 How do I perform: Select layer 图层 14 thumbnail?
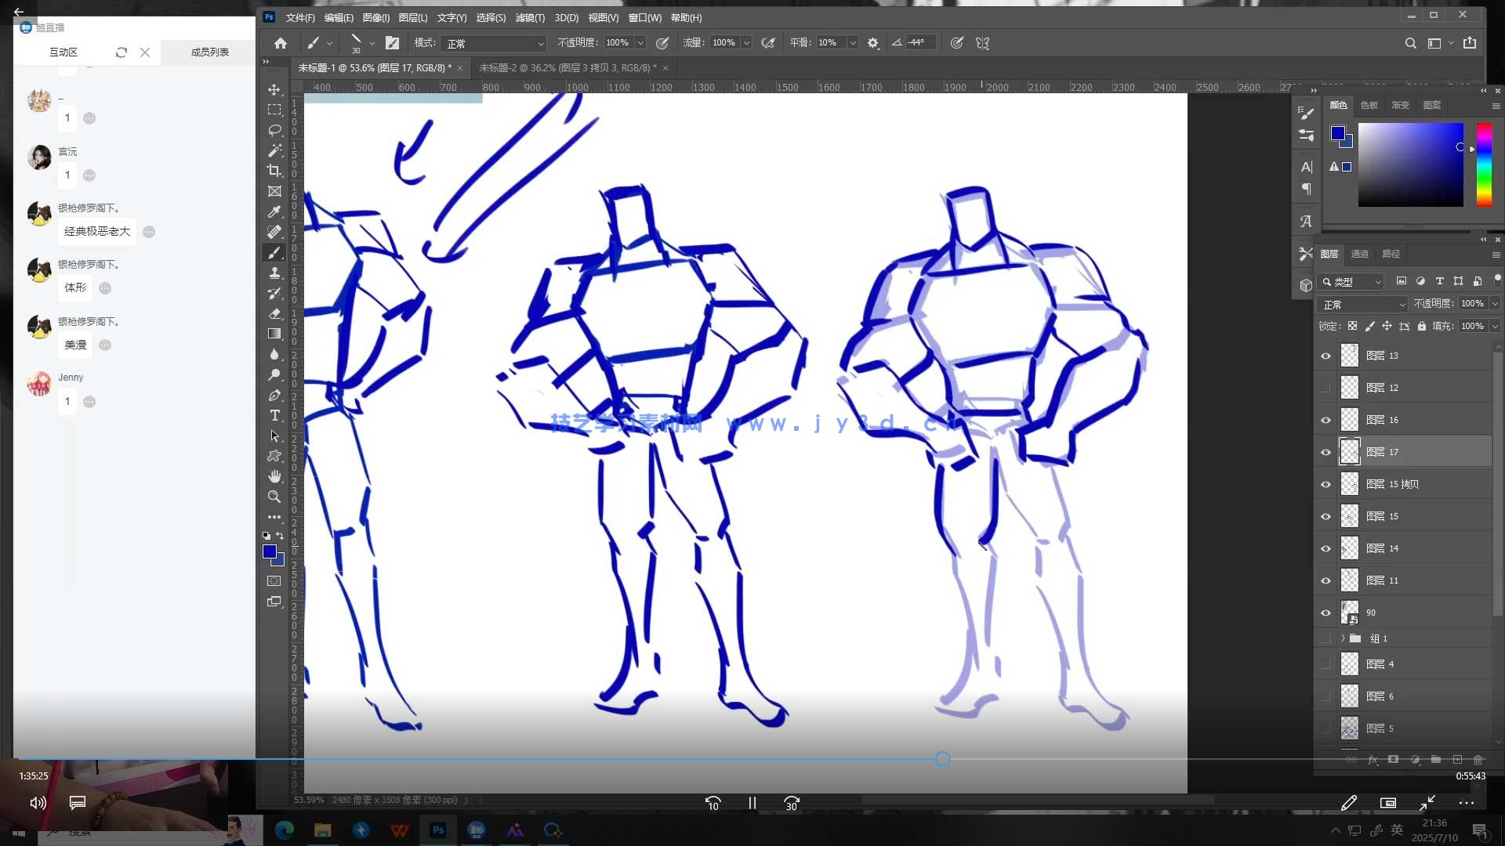point(1349,548)
